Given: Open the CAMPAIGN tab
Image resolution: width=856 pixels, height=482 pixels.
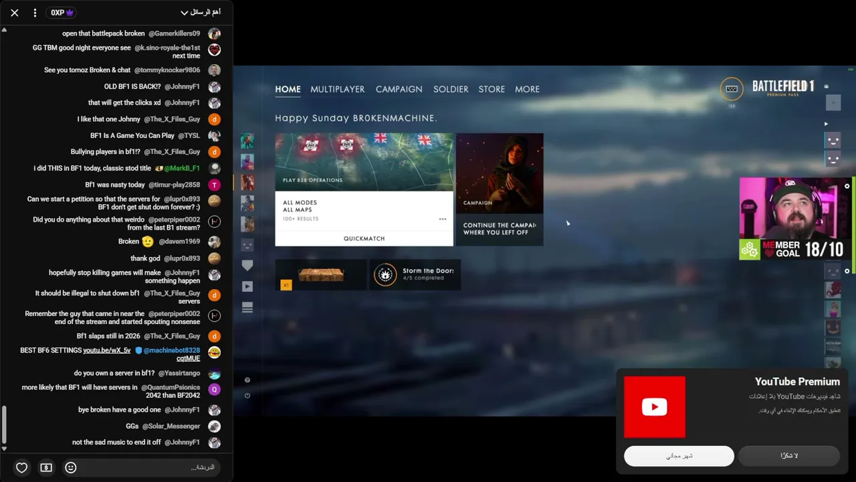Looking at the screenshot, I should (x=399, y=89).
